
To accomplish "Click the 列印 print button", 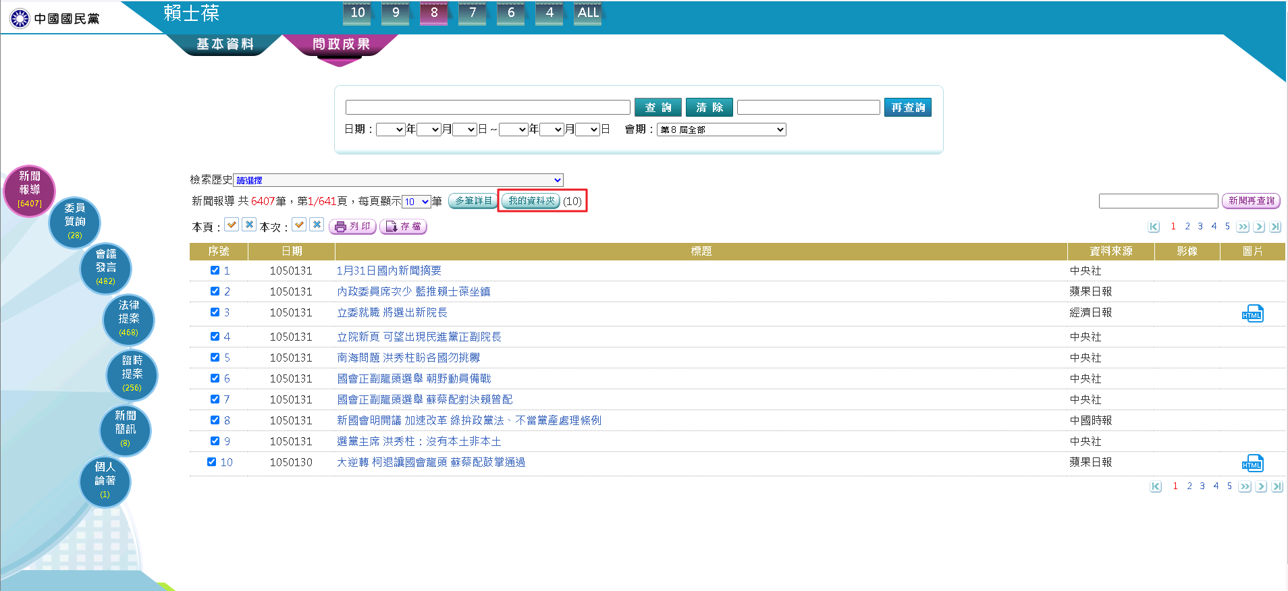I will coord(352,227).
